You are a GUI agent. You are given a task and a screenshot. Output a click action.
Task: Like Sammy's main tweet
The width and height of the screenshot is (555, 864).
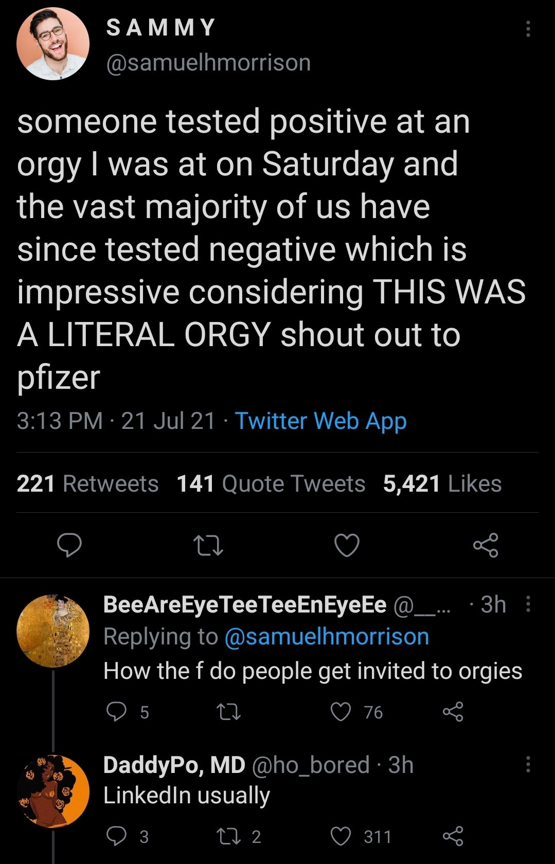coord(347,545)
